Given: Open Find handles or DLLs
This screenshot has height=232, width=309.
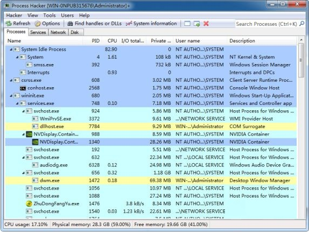Looking at the screenshot, I should coord(94,24).
